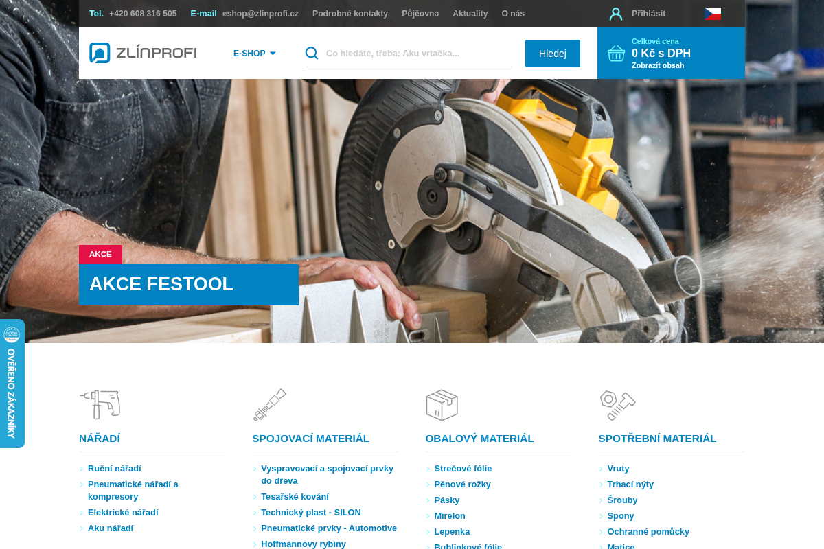This screenshot has width=824, height=549.
Task: Open Aktuality in top menu
Action: [470, 14]
